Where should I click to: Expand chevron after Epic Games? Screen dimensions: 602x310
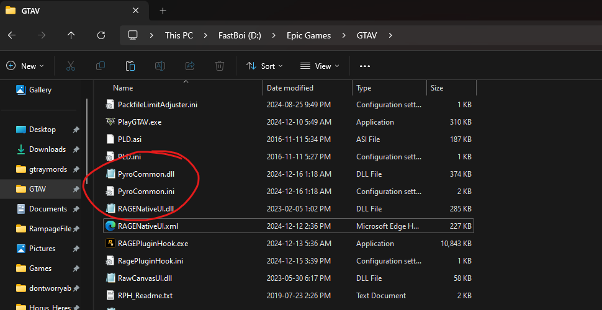[344, 36]
